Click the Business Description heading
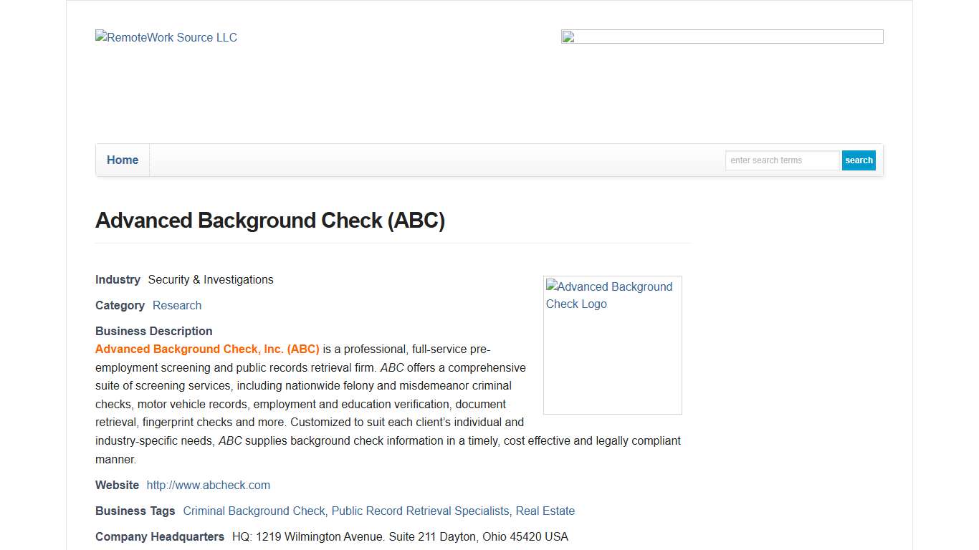The width and height of the screenshot is (979, 550). coord(153,331)
